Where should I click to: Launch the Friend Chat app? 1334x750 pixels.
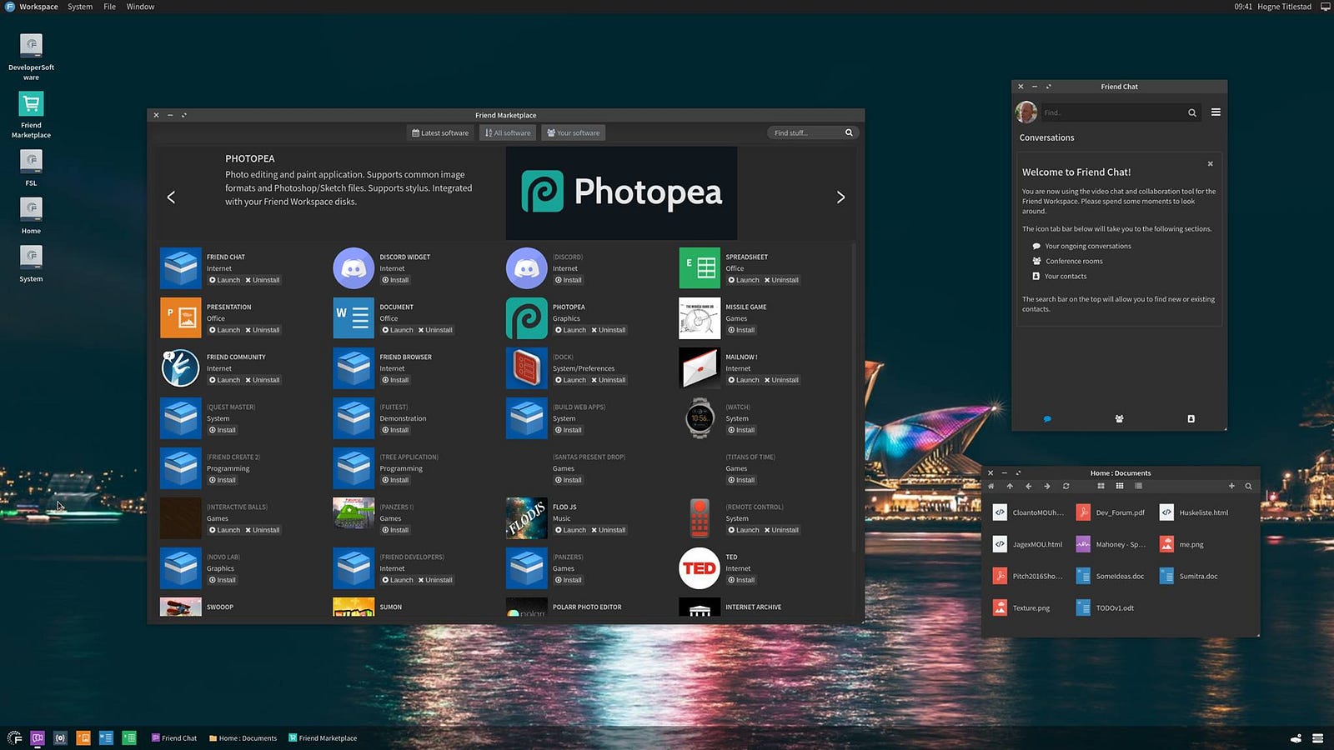224,280
